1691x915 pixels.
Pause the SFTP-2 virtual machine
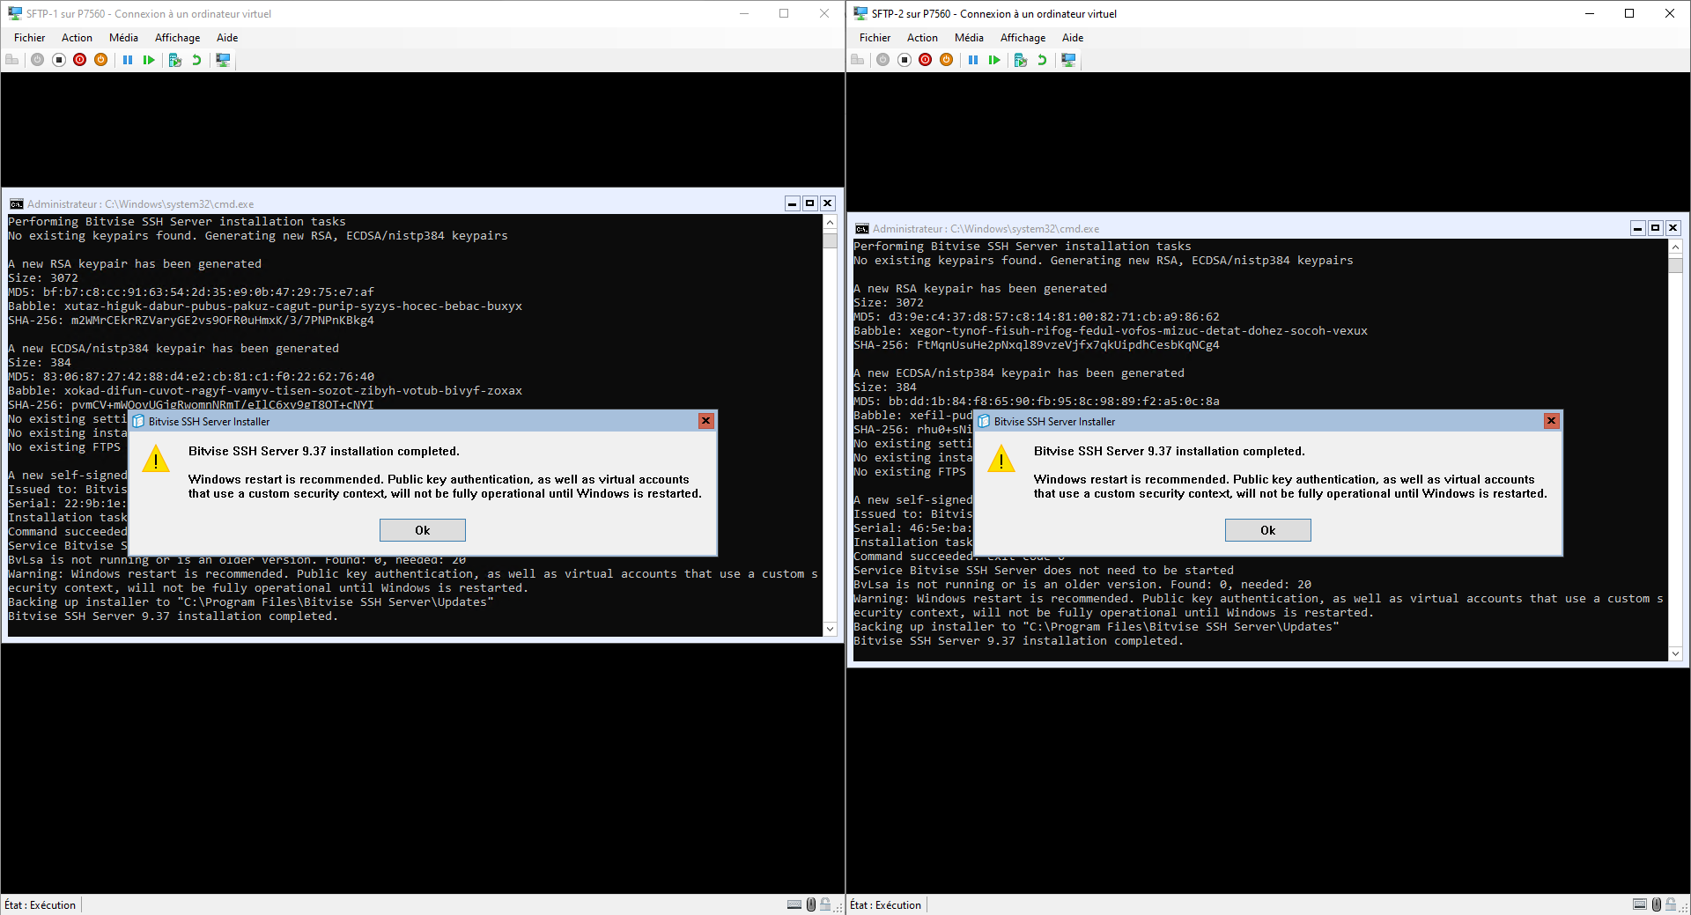tap(973, 60)
